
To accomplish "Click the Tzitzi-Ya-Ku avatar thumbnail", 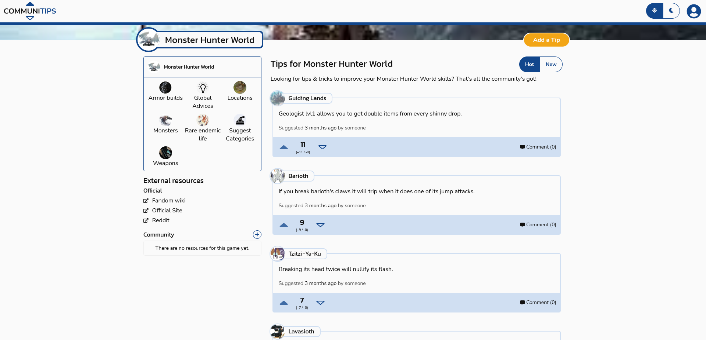I will pyautogui.click(x=278, y=253).
